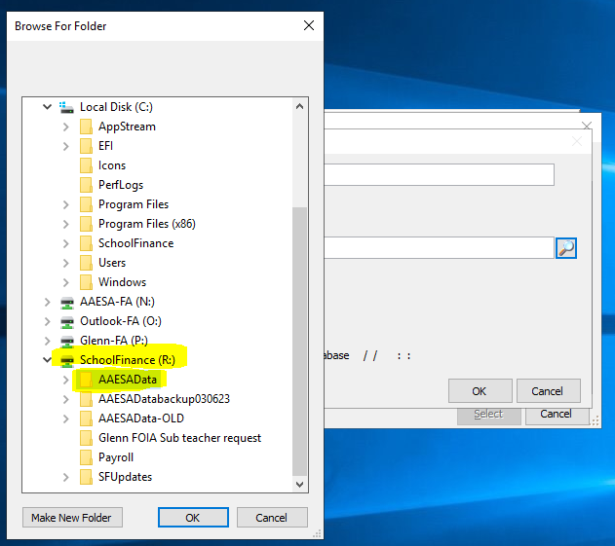Click Cancel beside OK in background dialog
This screenshot has width=615, height=546.
(548, 391)
